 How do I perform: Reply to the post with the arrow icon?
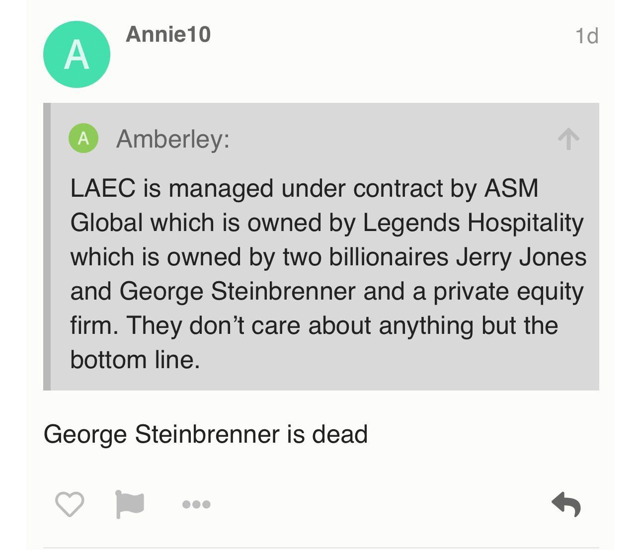pos(566,504)
